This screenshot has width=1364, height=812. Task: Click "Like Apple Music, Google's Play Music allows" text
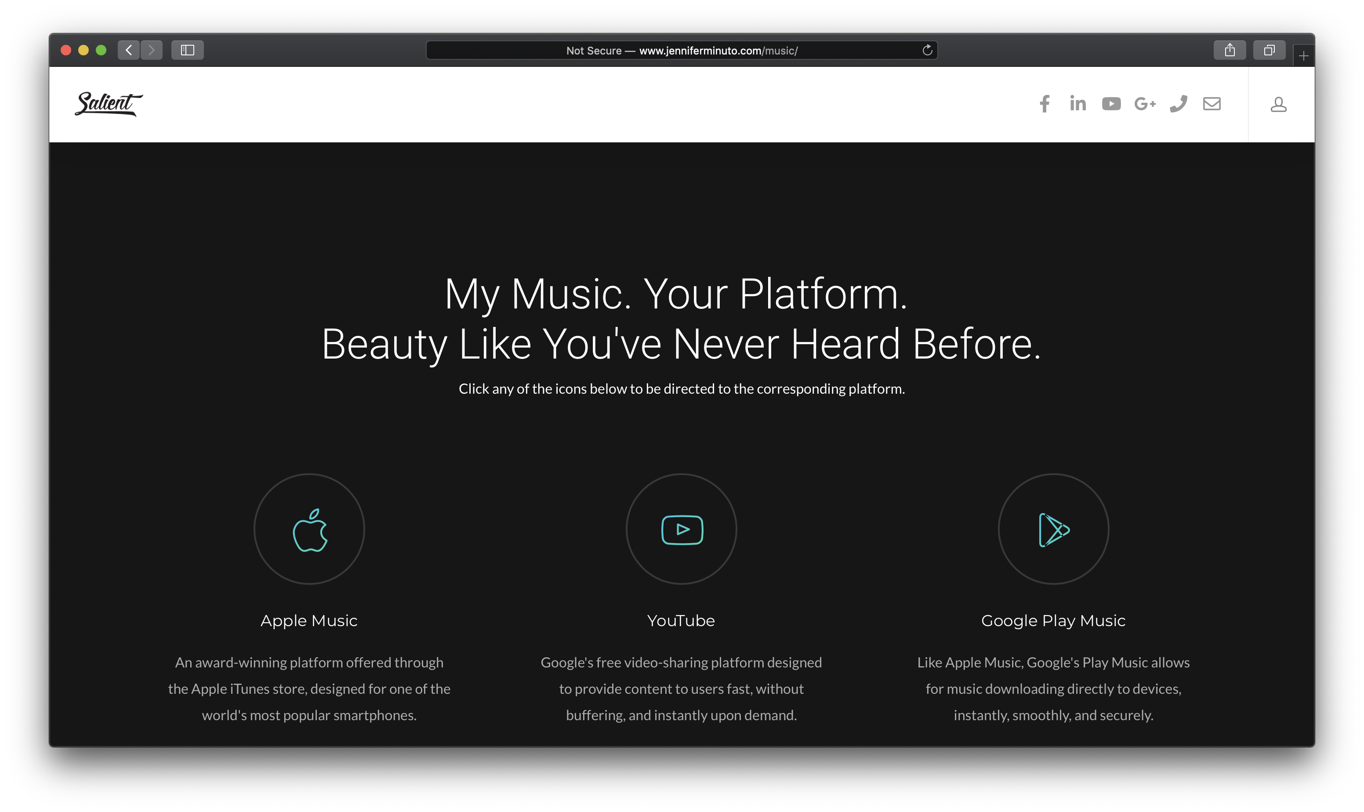pyautogui.click(x=1053, y=663)
